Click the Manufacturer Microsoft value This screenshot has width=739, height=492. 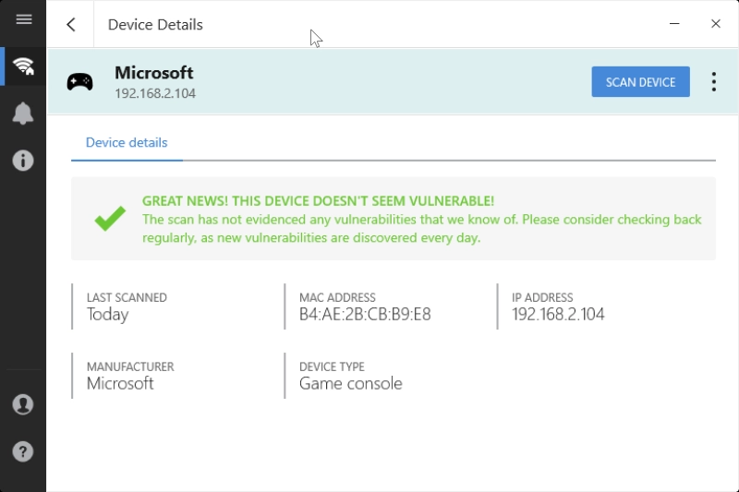pos(120,384)
